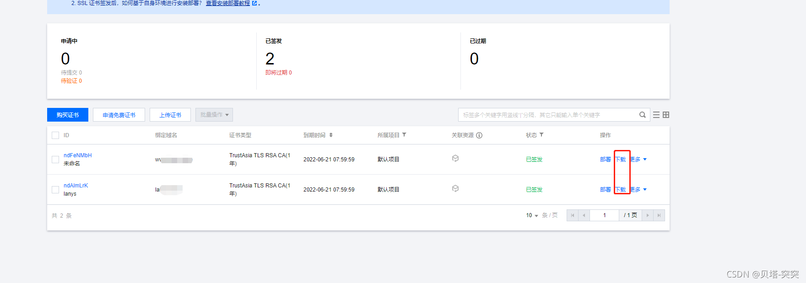Viewport: 806px width, 283px height.
Task: Click issued status of ndFeNMbH
Action: 534,160
